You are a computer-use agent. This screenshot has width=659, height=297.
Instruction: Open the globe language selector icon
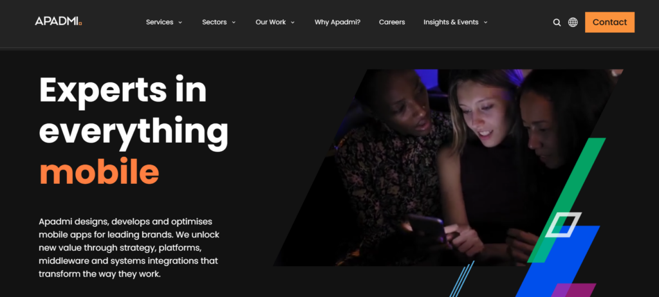[573, 22]
